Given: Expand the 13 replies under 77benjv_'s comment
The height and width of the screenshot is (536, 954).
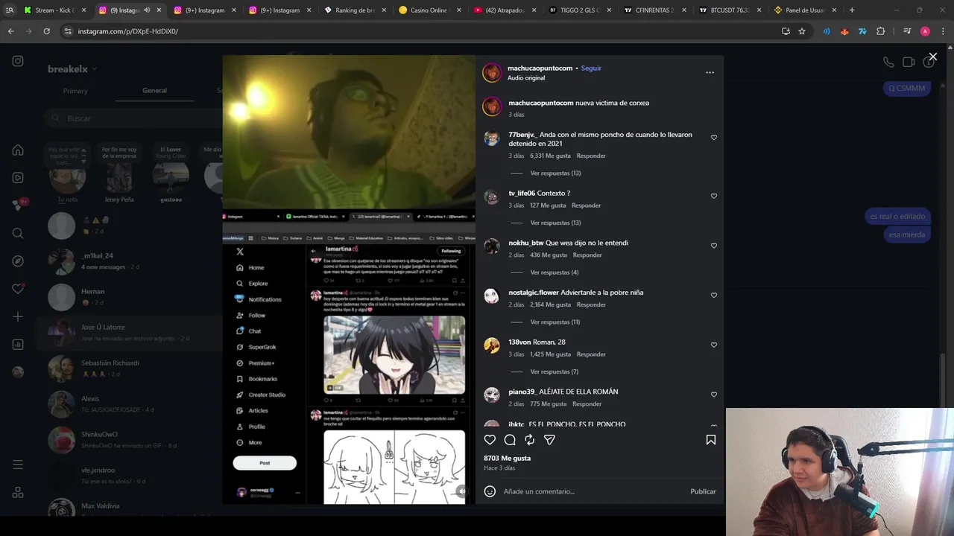Looking at the screenshot, I should click(555, 173).
